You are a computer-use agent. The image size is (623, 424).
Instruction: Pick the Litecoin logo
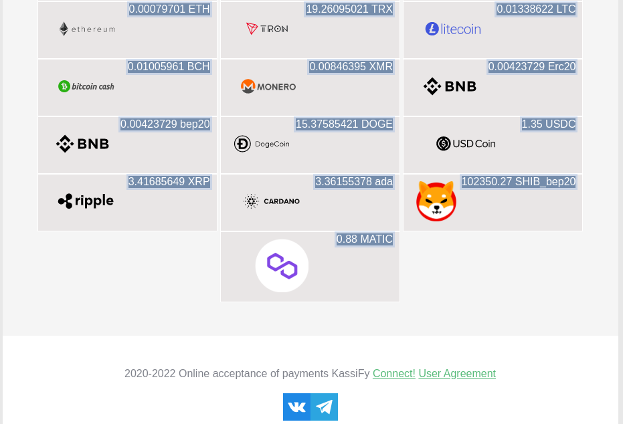coord(453,29)
